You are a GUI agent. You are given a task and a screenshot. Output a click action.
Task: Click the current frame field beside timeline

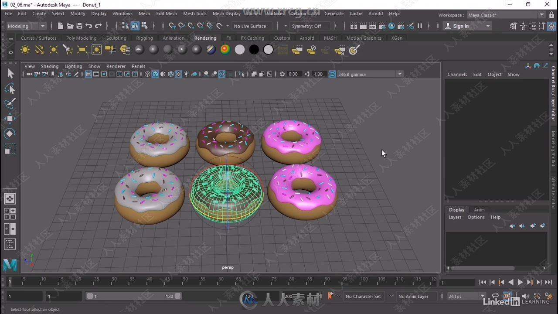point(457,283)
